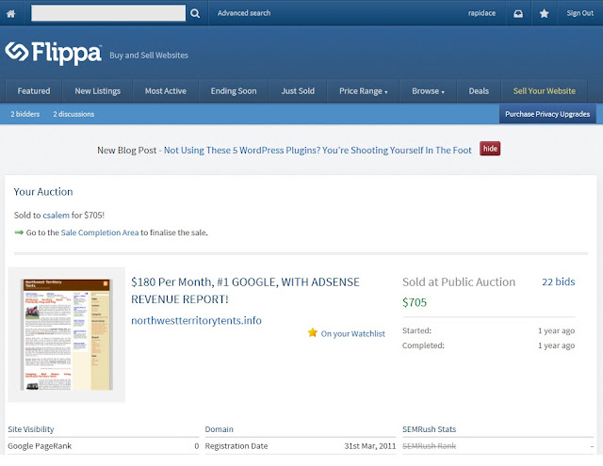603x466 pixels.
Task: Expand the Browse dropdown menu
Action: pyautogui.click(x=428, y=91)
